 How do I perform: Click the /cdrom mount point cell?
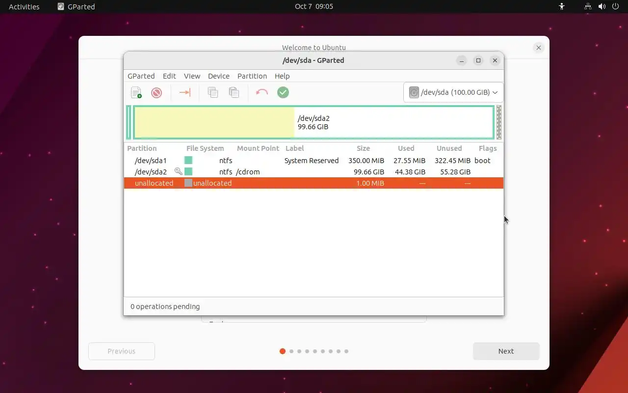248,172
